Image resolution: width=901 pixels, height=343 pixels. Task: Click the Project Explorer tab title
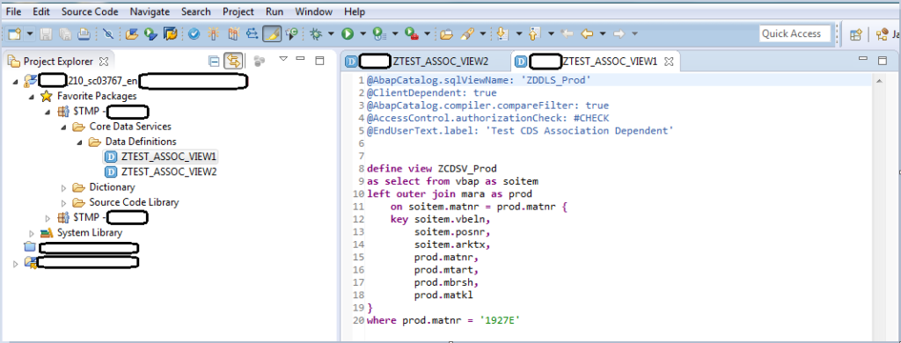[x=58, y=61]
